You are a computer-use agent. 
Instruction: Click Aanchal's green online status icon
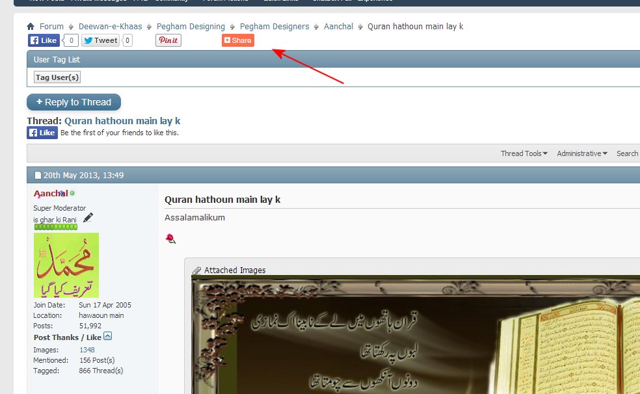pyautogui.click(x=72, y=193)
